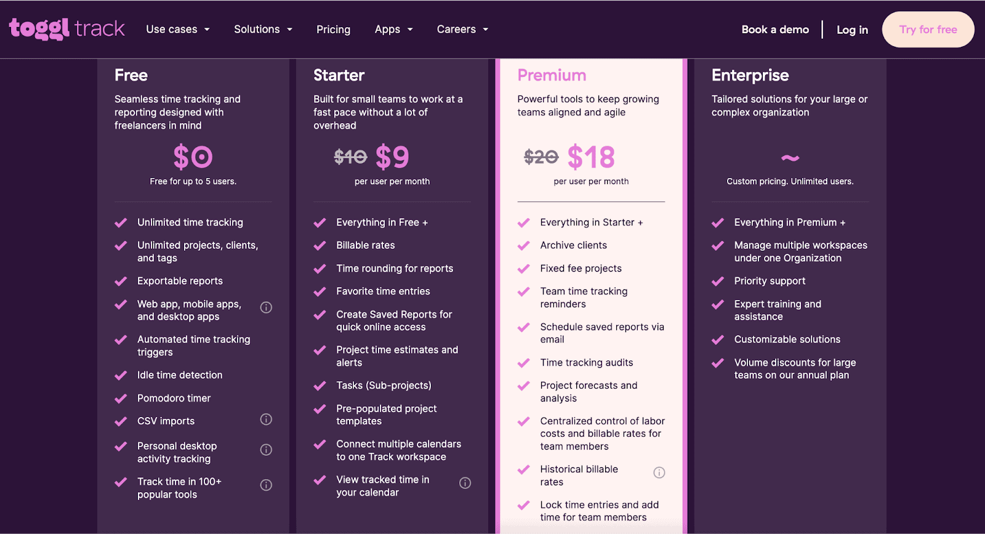Click info icon for View tracked time in calendar

[x=465, y=483]
